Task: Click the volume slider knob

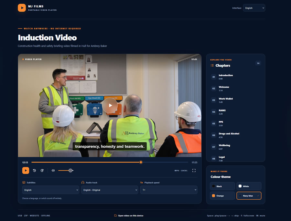Action: pyautogui.click(x=70, y=170)
